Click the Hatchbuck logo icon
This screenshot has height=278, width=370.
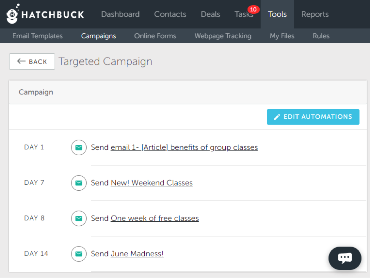[12, 14]
